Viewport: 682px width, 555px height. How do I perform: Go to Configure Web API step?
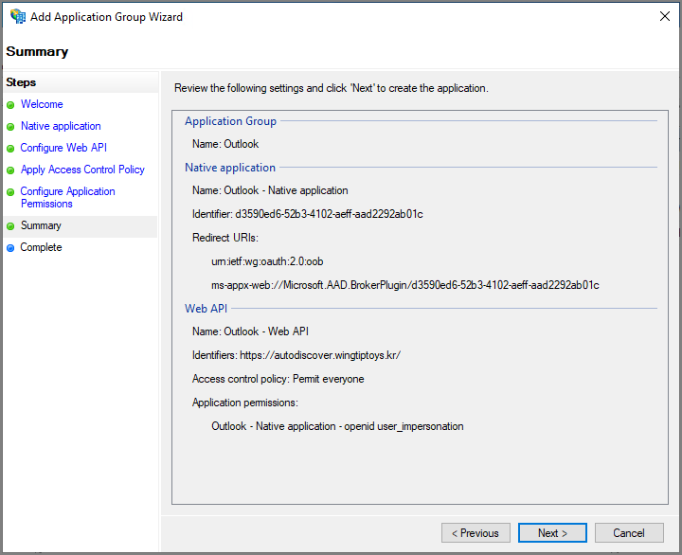coord(63,148)
